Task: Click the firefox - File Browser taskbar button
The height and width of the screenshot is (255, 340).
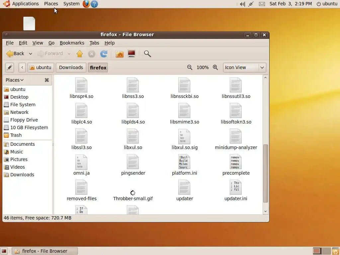Action: pos(45,251)
